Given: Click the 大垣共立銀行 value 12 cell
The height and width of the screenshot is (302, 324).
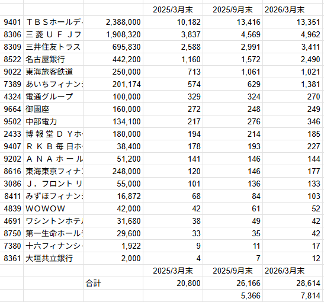Looking at the screenshot, I should [x=293, y=258].
